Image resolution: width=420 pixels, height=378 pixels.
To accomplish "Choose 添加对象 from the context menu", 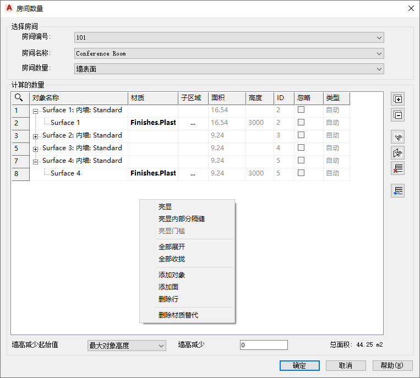I will click(187, 275).
